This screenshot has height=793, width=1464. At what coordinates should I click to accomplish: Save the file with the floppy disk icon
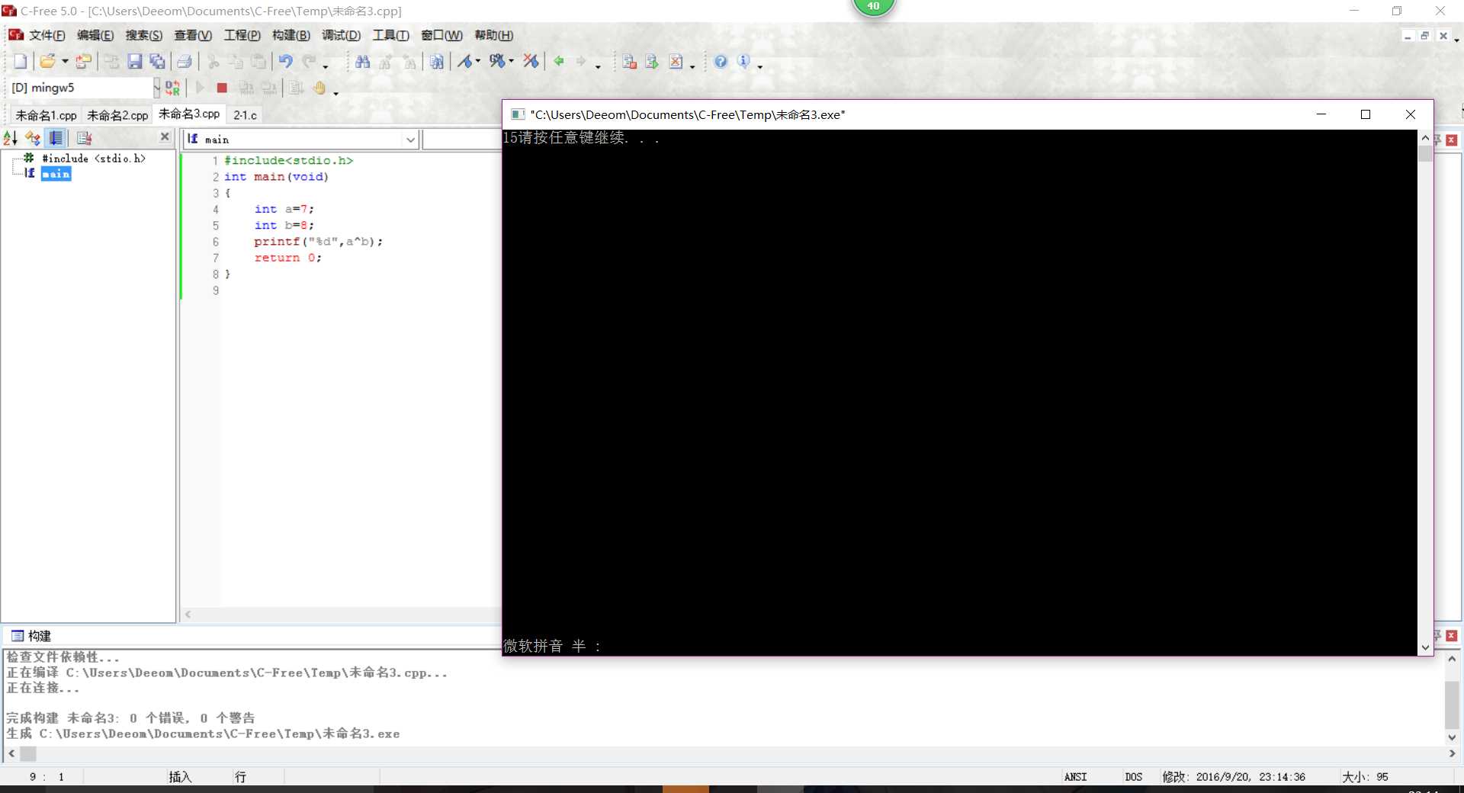[x=135, y=62]
